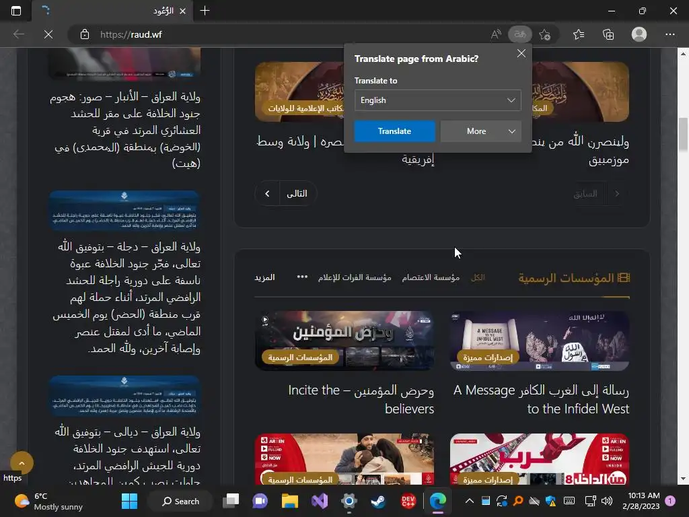Click the page vertical scrollbar thumb
This screenshot has width=689, height=517.
tap(684, 134)
